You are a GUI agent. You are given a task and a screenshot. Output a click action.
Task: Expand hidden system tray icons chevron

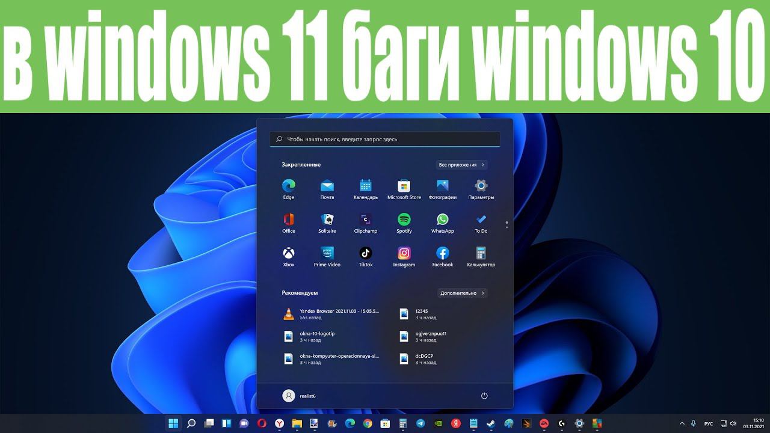682,423
